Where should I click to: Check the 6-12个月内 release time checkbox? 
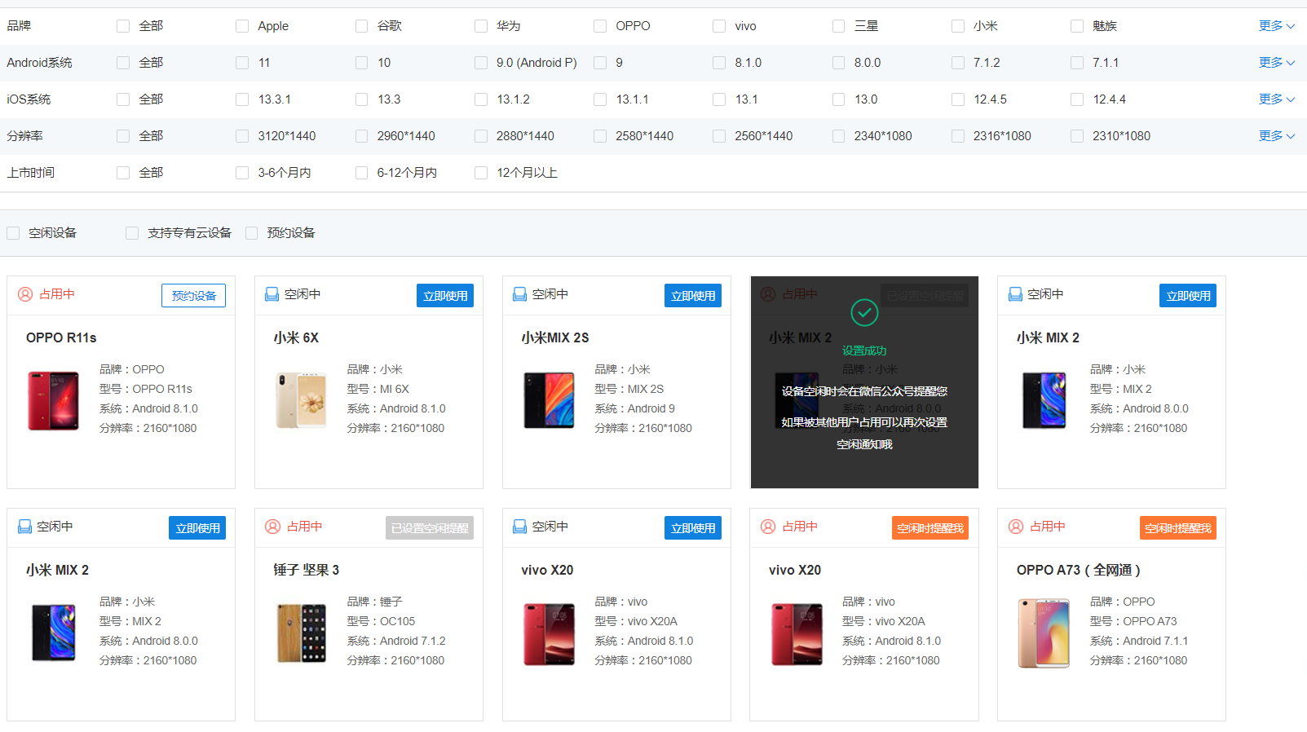[x=361, y=173]
